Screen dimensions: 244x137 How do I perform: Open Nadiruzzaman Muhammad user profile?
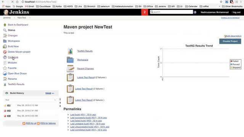(x=215, y=12)
